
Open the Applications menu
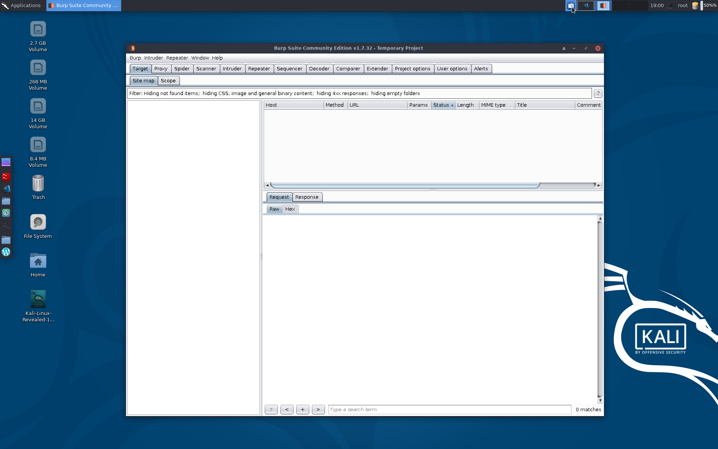pos(21,5)
